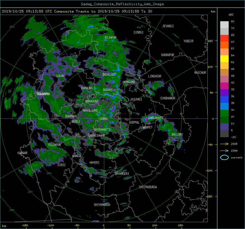The height and width of the screenshot is (229, 245).
Task: Click the RAMDURG city label
Action: click(87, 88)
